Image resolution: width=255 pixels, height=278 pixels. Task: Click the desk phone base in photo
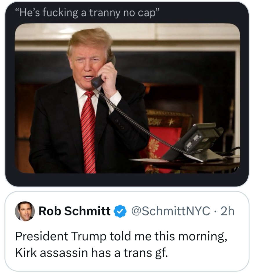(x=197, y=140)
